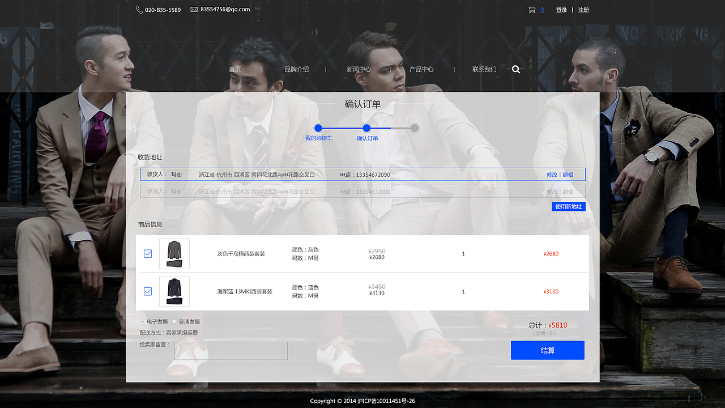Click the search magnifier icon in navigation
725x408 pixels.
tap(516, 69)
